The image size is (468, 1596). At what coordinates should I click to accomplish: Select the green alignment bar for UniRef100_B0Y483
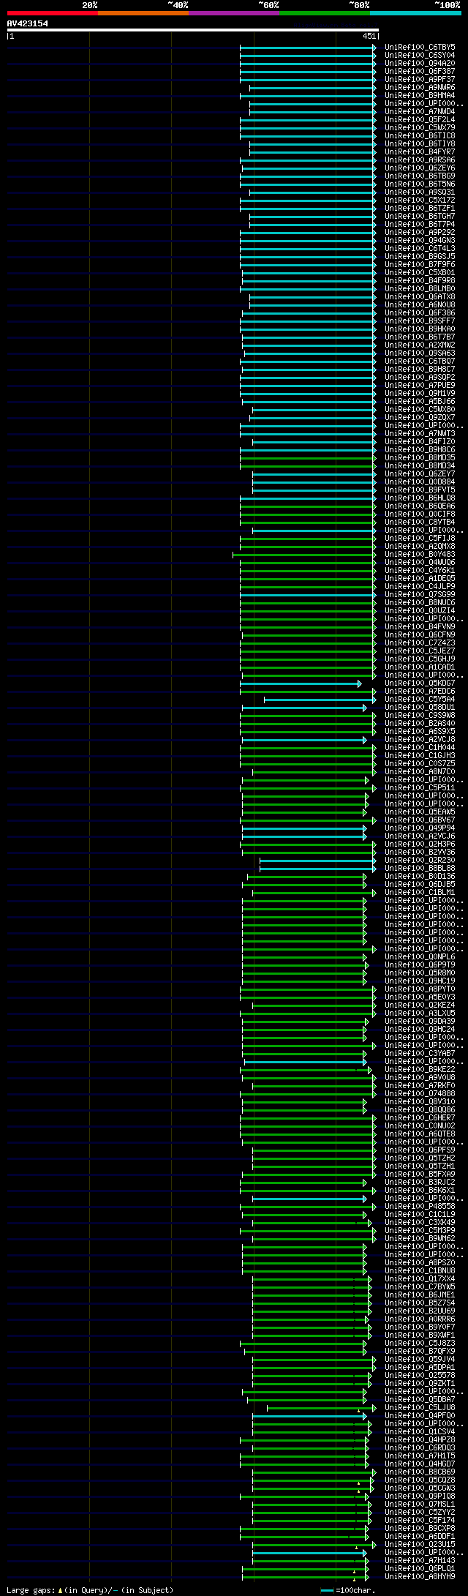tap(304, 554)
